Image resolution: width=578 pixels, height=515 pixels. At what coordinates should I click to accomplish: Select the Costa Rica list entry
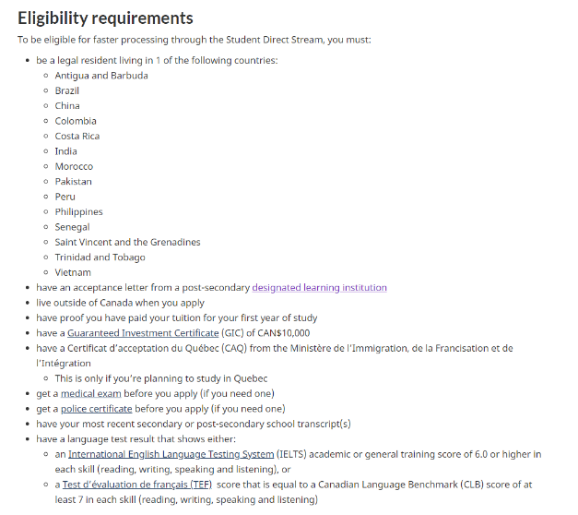point(77,136)
